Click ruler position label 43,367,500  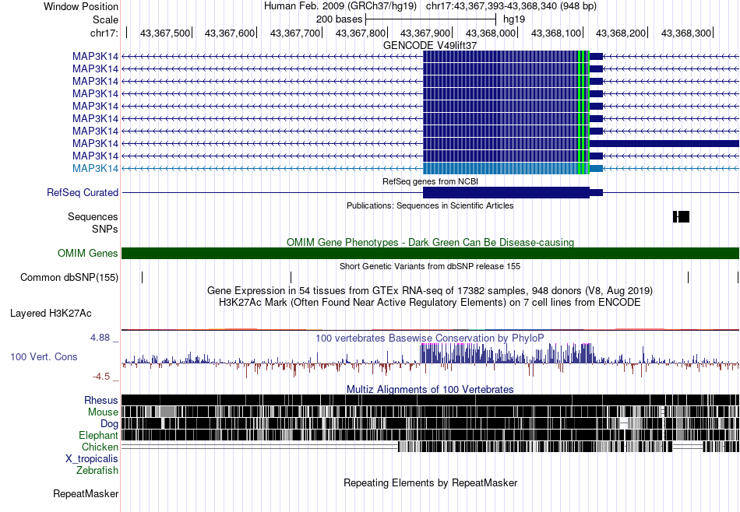(164, 33)
